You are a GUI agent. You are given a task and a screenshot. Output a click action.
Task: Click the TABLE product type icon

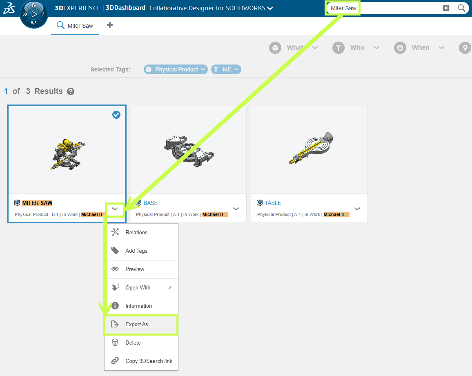coord(260,202)
